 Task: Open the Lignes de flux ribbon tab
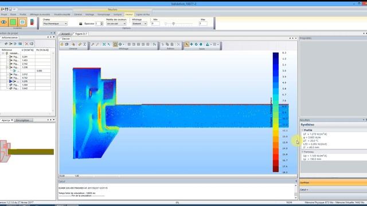tap(143, 14)
